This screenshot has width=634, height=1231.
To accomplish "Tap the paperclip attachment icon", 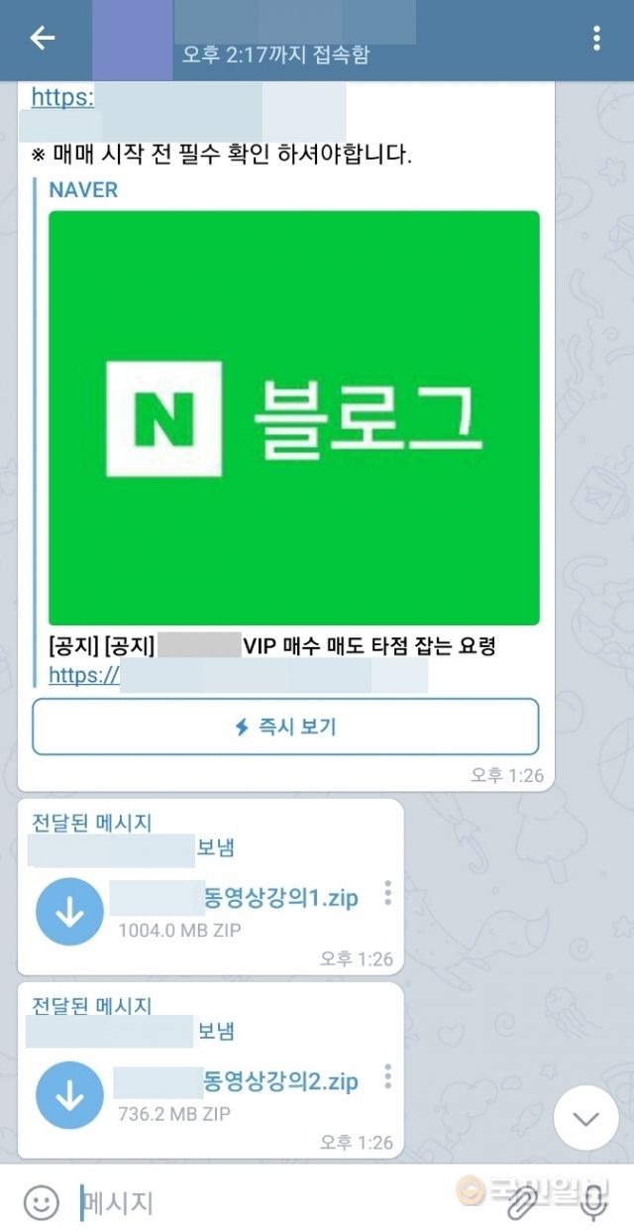I will [x=521, y=1203].
